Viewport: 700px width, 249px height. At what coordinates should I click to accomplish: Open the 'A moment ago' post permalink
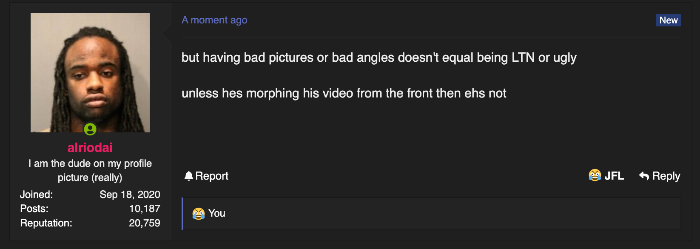click(x=214, y=20)
